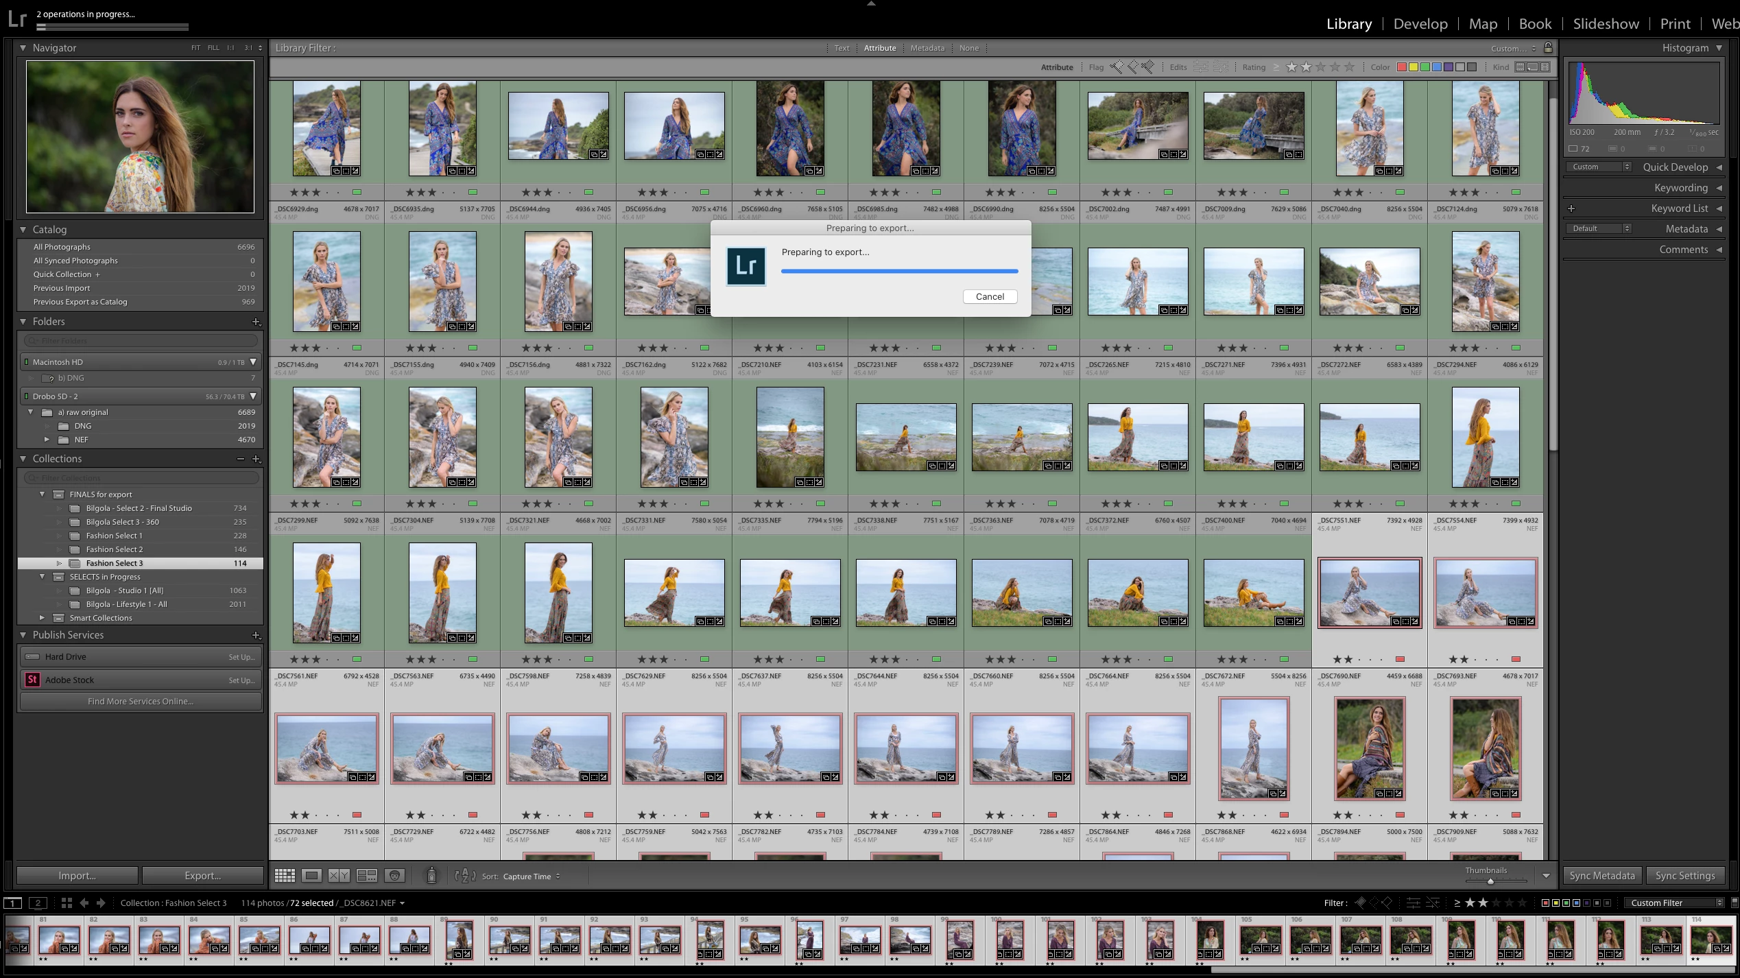
Task: Toggle the virtual copies Kind filter
Action: pyautogui.click(x=1532, y=67)
